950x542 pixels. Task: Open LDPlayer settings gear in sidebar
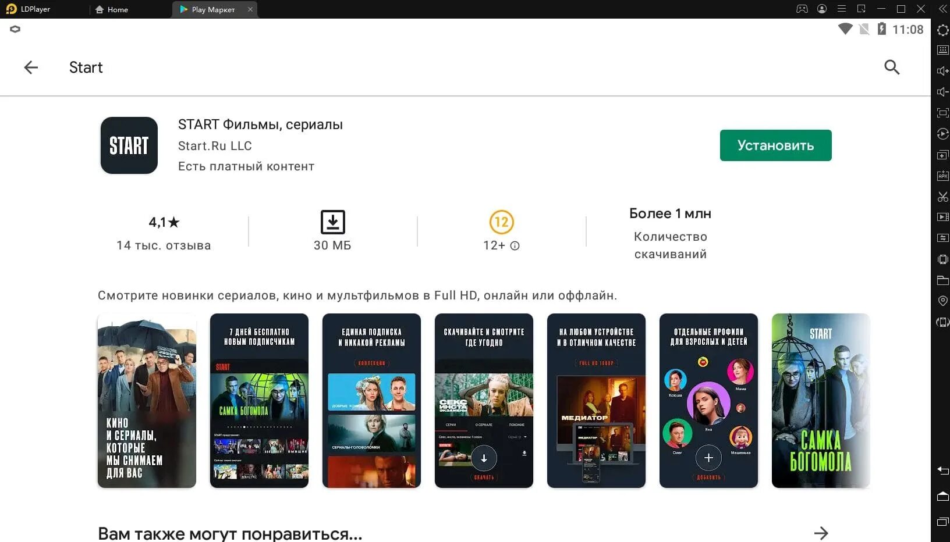(x=942, y=30)
